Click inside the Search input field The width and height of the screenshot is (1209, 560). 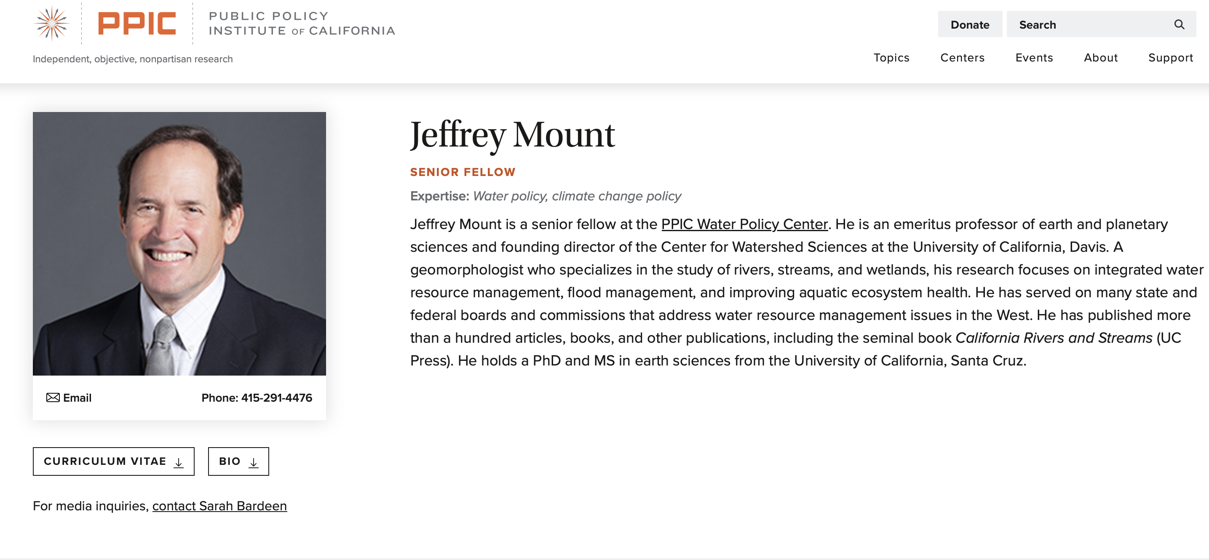(1089, 24)
